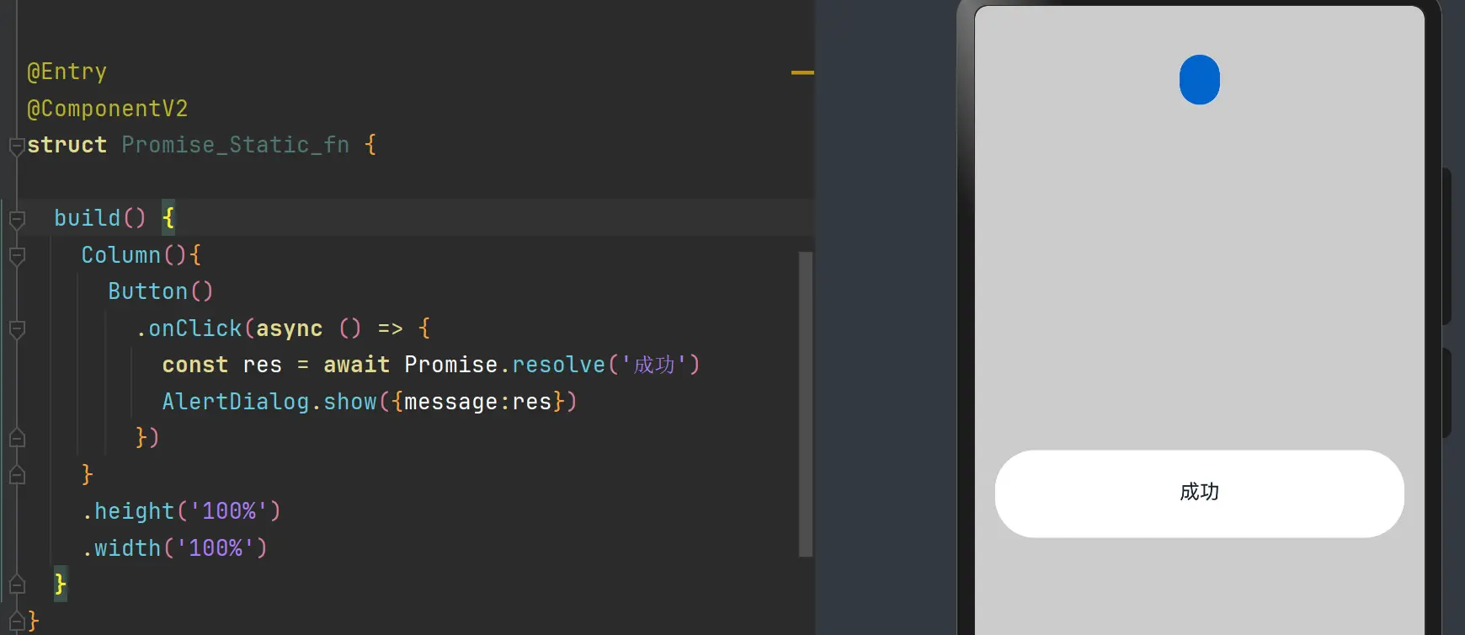Click the .width('100%') attribute line
The width and height of the screenshot is (1465, 635).
(174, 548)
